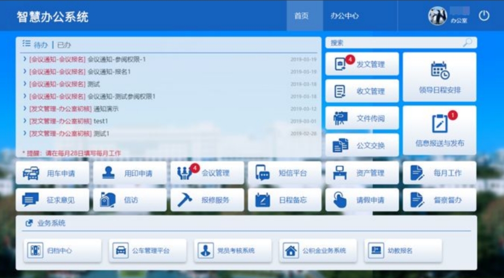Open 收文管理 incoming documents module

click(x=362, y=91)
